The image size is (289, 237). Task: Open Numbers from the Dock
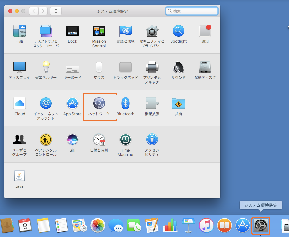[170, 225]
